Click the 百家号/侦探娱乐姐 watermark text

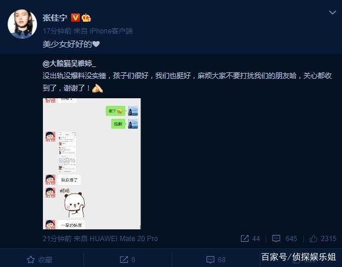299,257
